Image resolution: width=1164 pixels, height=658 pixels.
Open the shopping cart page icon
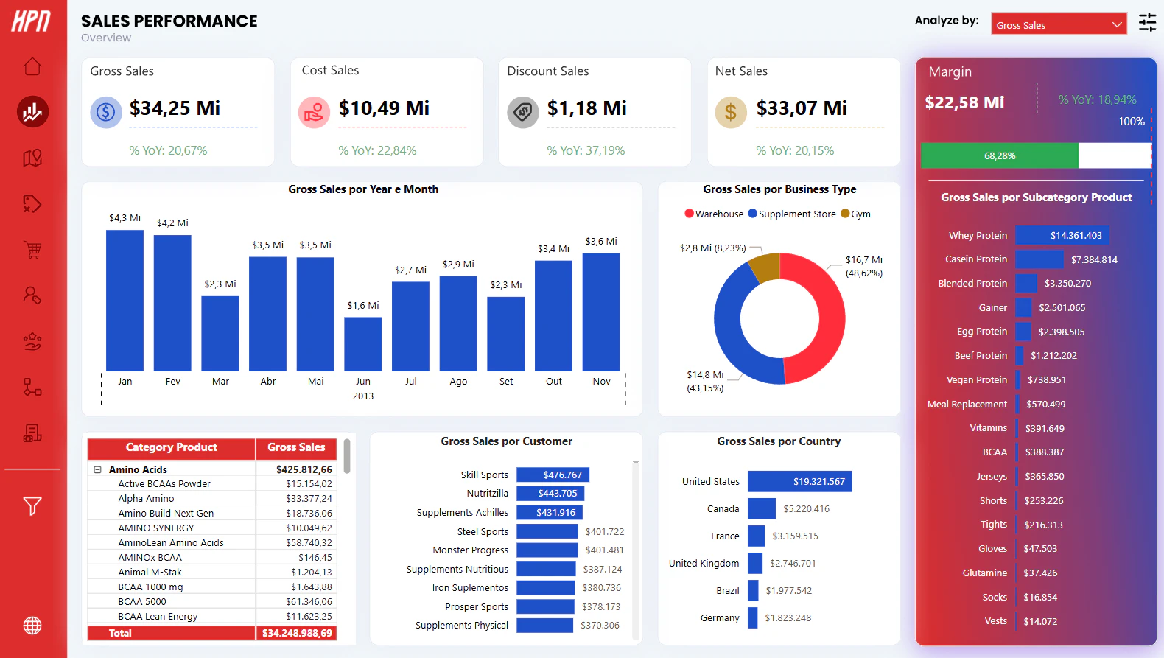point(32,250)
